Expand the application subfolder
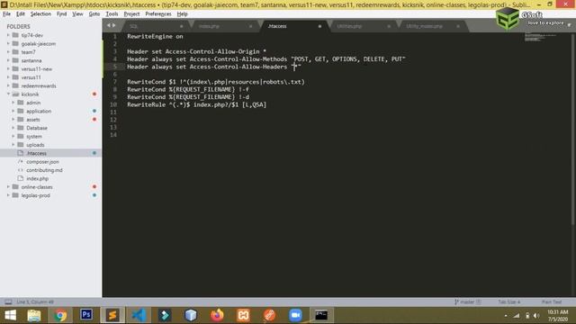 click(13, 111)
